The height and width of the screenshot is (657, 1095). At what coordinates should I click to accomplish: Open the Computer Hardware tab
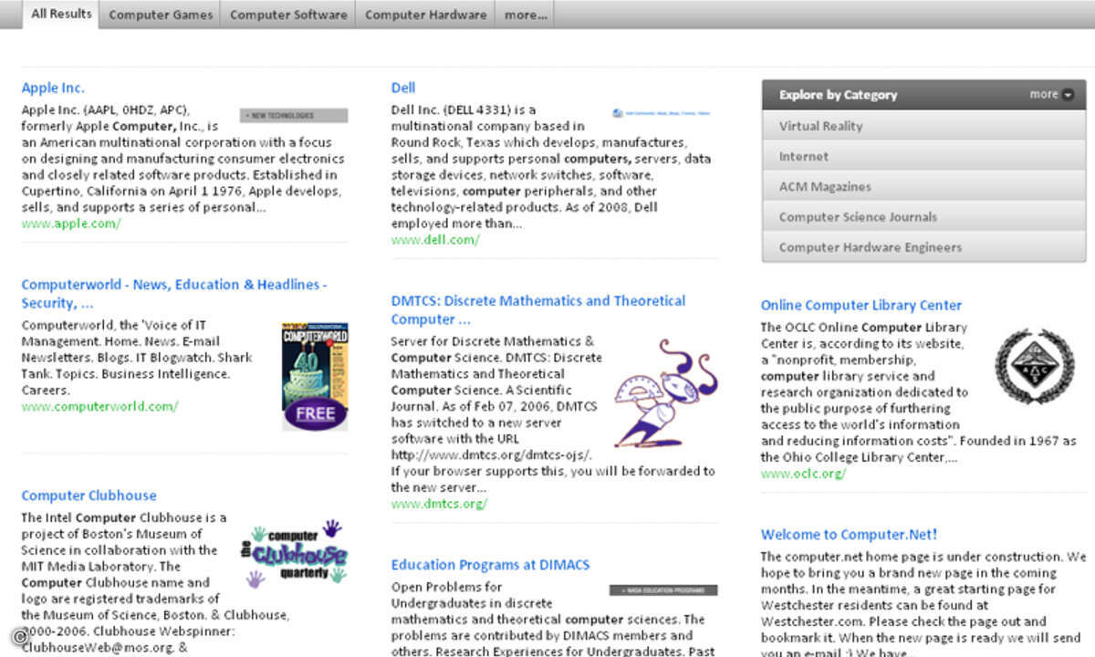425,15
